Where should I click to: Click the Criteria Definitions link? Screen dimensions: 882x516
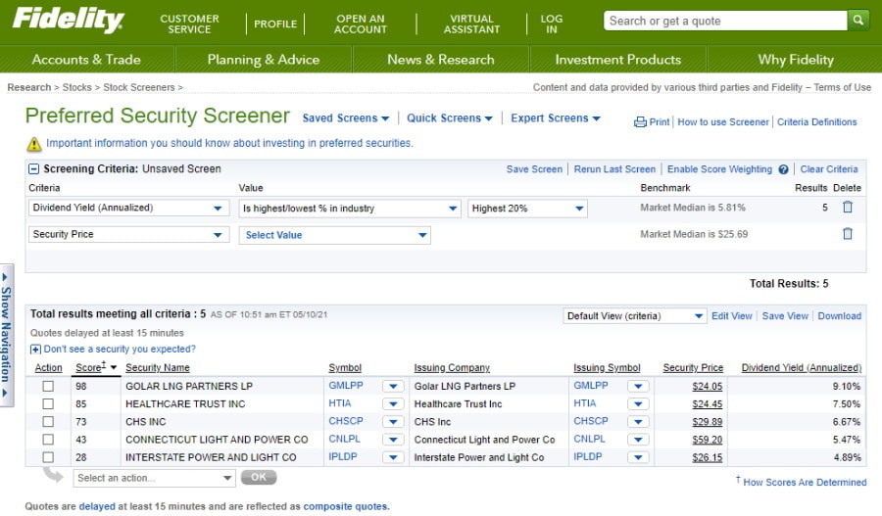(816, 122)
